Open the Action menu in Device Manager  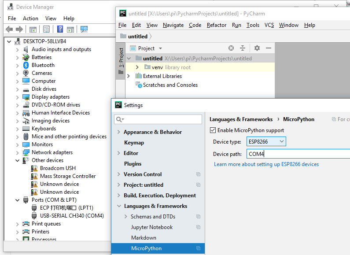pos(30,18)
